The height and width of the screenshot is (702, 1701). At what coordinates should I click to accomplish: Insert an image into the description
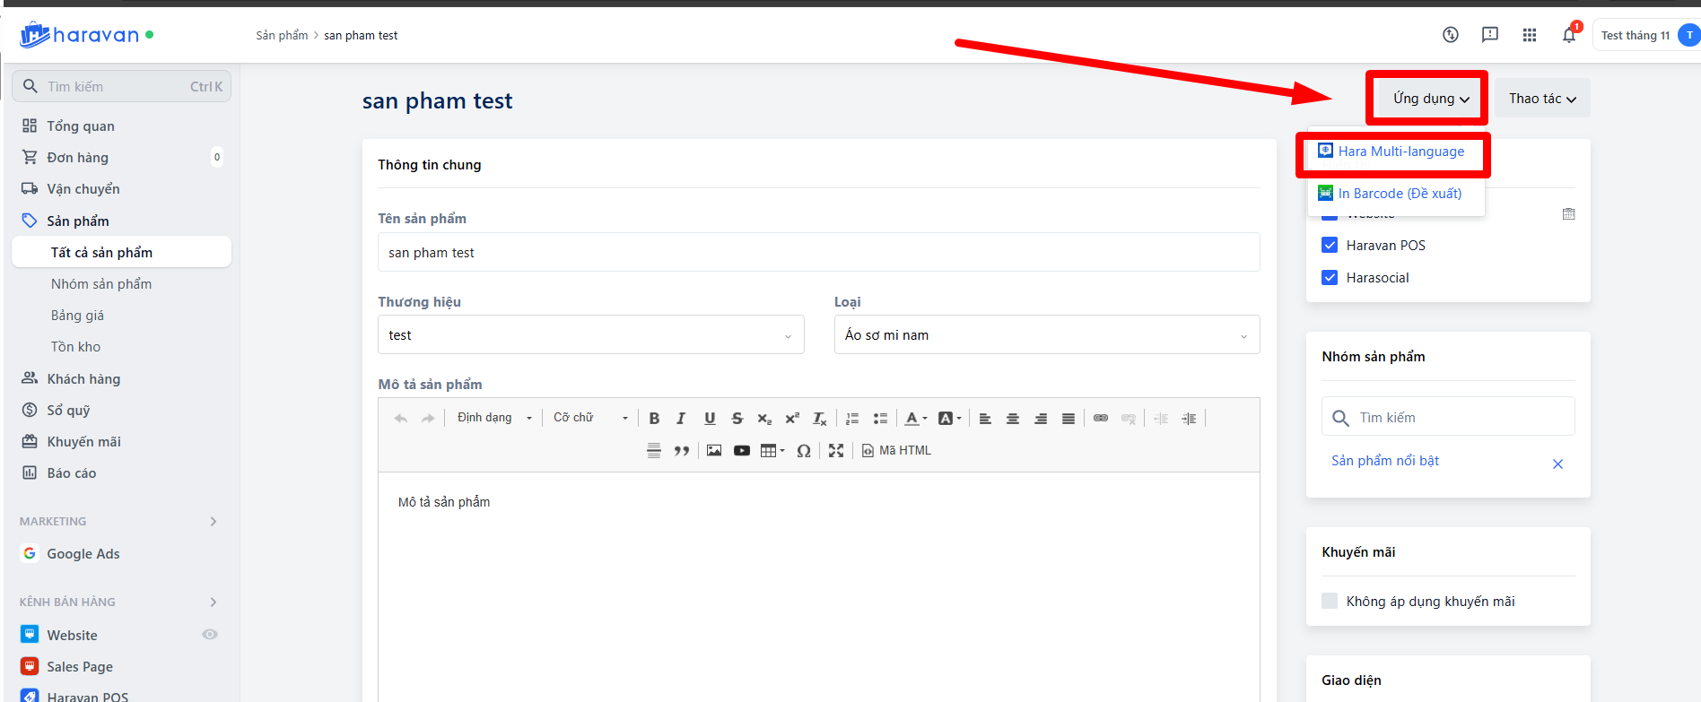[x=714, y=451]
